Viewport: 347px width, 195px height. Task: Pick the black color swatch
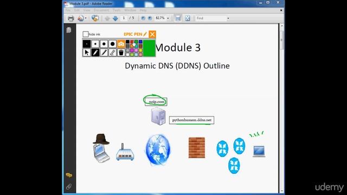pos(128,42)
